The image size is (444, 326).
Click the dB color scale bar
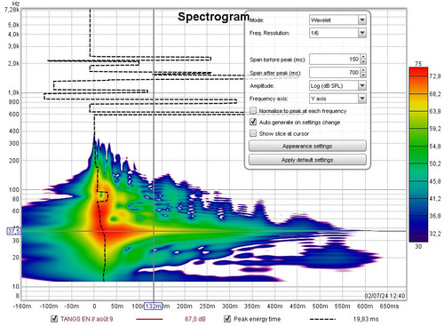tap(418, 155)
